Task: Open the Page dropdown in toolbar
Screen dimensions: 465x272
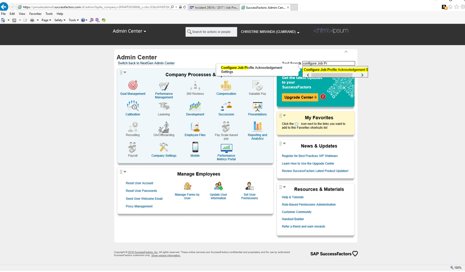Action: point(46,20)
